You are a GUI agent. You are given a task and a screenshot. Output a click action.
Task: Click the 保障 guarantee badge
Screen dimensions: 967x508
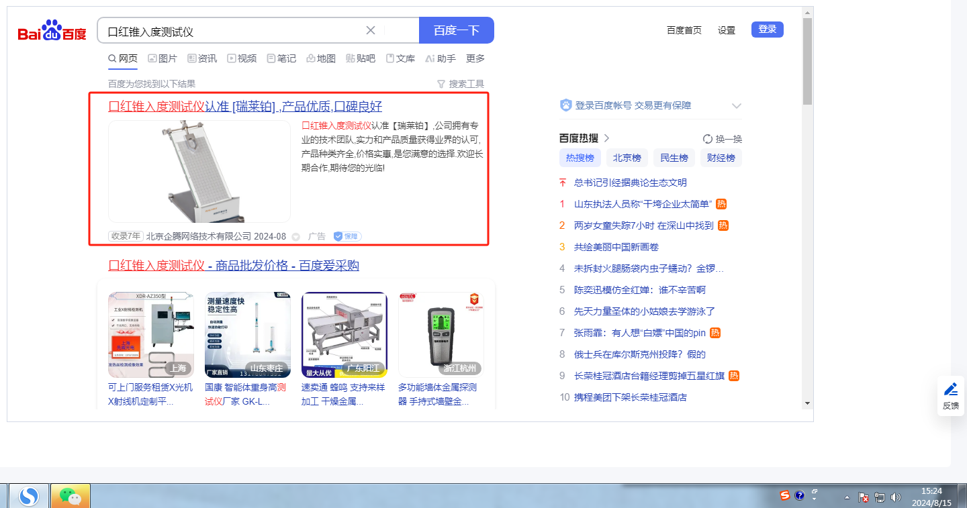coord(348,236)
